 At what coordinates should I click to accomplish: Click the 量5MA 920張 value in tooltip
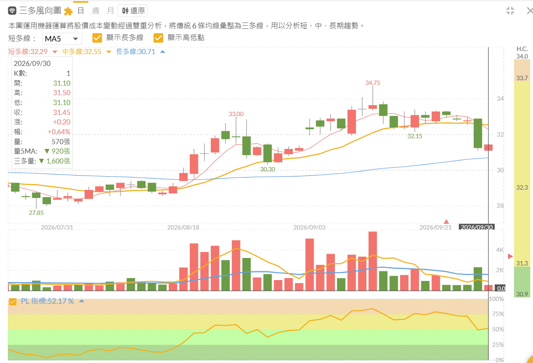pyautogui.click(x=57, y=151)
